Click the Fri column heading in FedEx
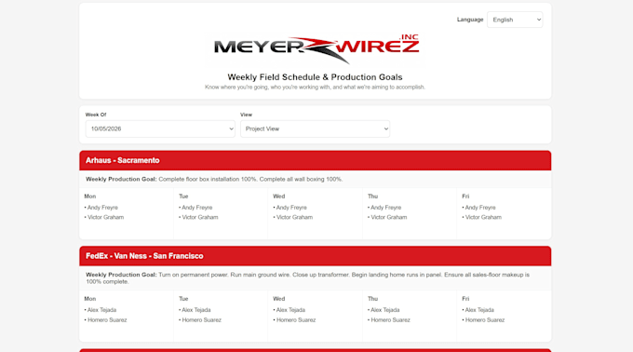633x352 pixels. click(x=465, y=299)
